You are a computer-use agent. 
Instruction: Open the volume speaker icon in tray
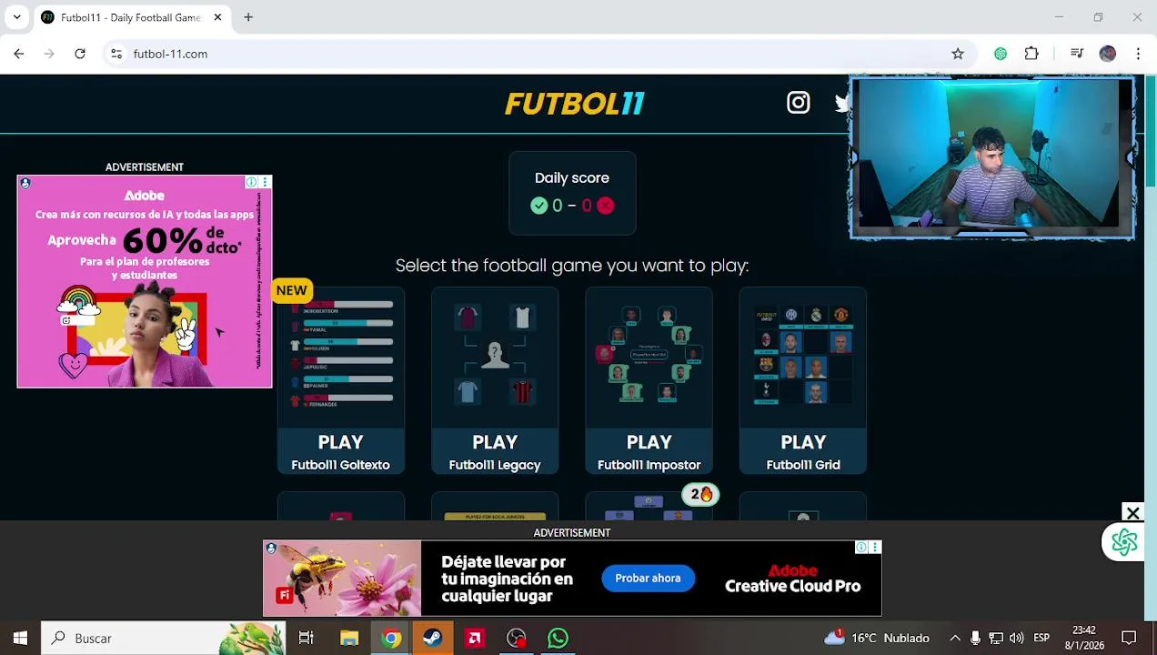(x=1017, y=639)
